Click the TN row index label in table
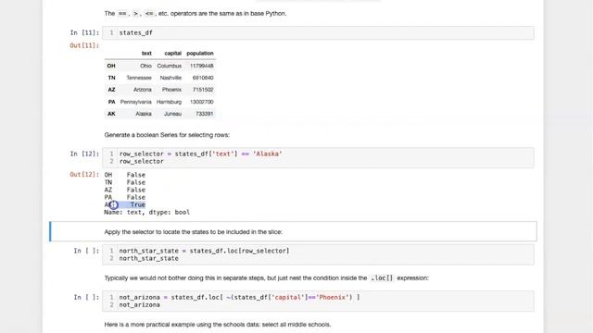The width and height of the screenshot is (593, 333). 111,78
